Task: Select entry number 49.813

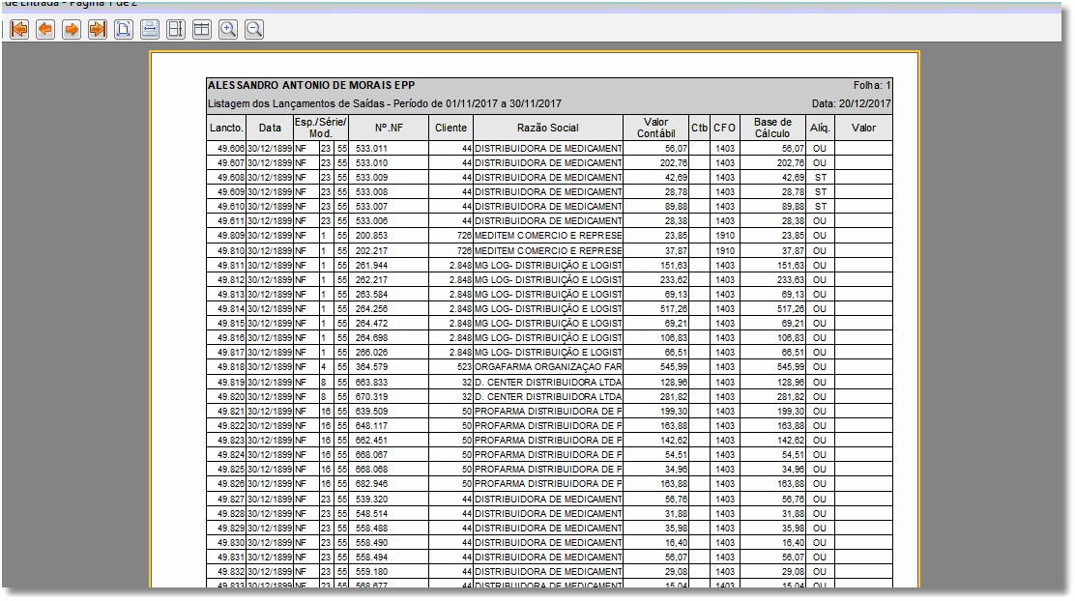Action: tap(230, 294)
